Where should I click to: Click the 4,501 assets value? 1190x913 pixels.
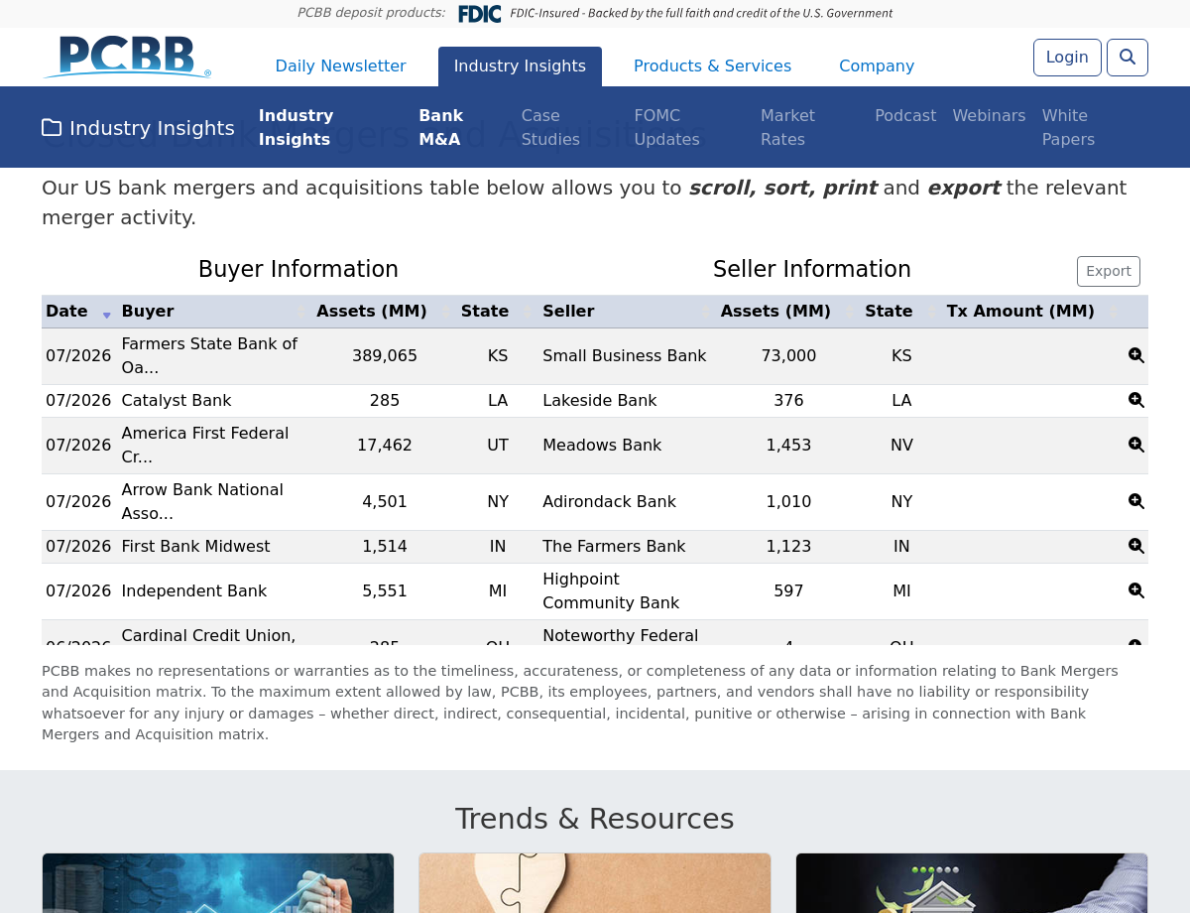tap(385, 501)
